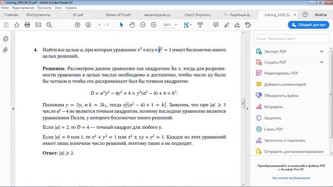Open the zoom percentage dropdown
The width and height of the screenshot is (333, 187).
tap(176, 25)
